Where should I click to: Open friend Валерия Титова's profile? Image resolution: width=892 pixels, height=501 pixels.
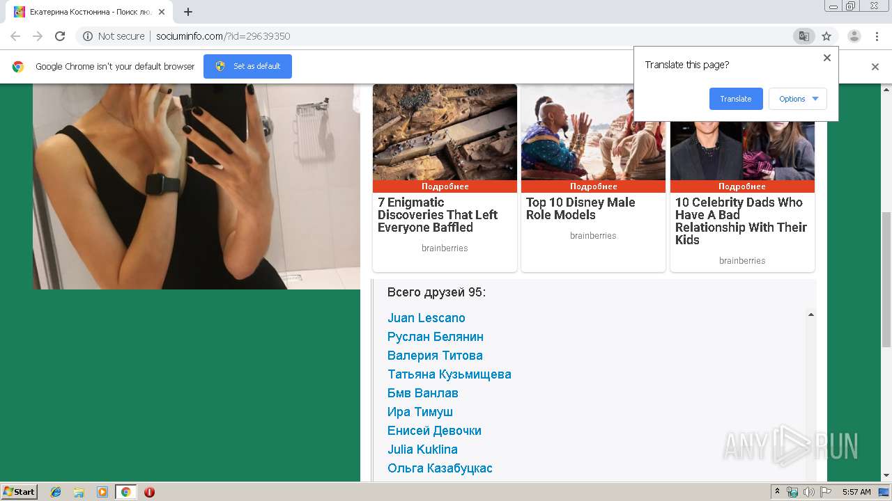tap(435, 356)
